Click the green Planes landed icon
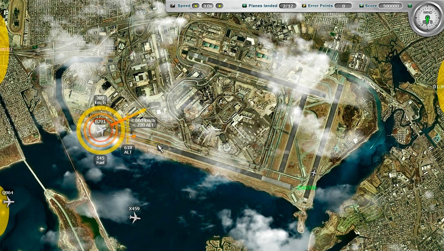444x251 pixels. point(244,6)
